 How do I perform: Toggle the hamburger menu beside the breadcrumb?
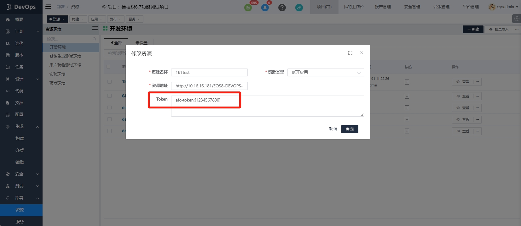48,7
